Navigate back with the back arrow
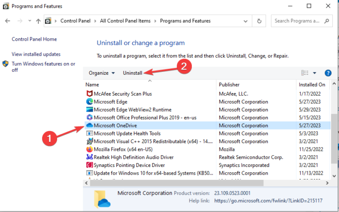This screenshot has width=339, height=212. [8, 21]
